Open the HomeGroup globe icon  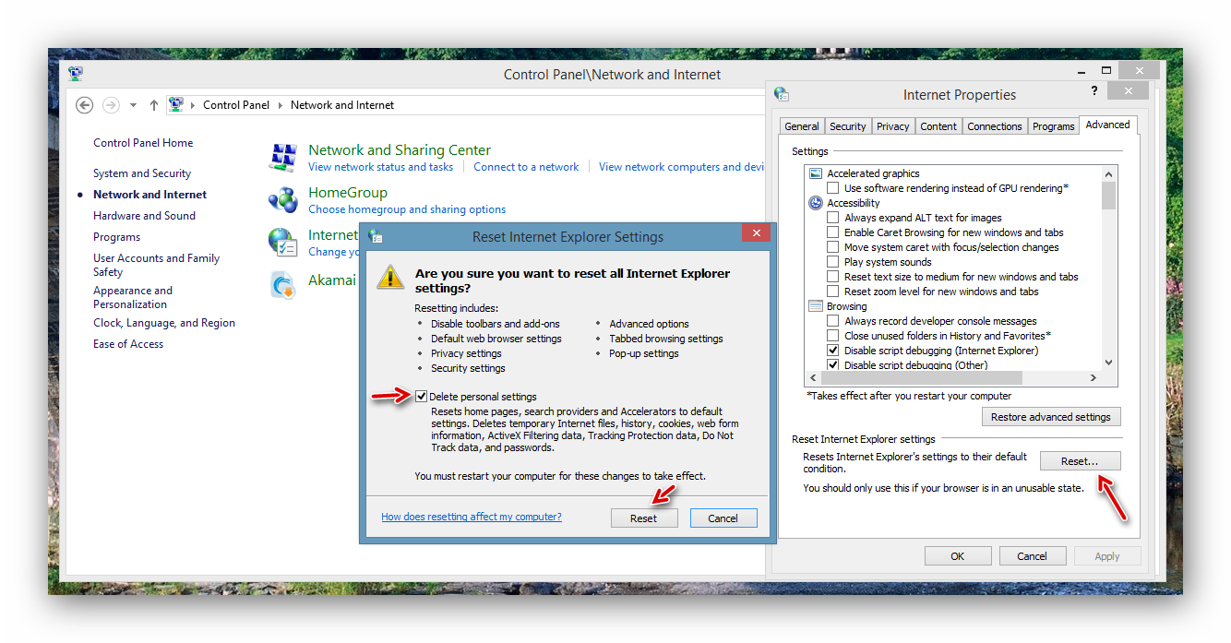tap(282, 199)
